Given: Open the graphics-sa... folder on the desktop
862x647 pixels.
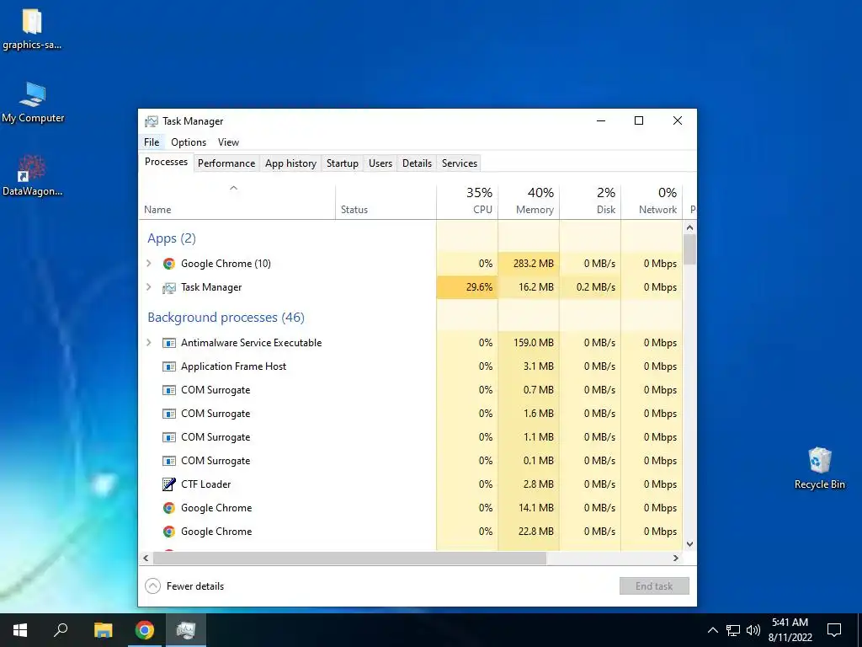Looking at the screenshot, I should click(x=32, y=28).
